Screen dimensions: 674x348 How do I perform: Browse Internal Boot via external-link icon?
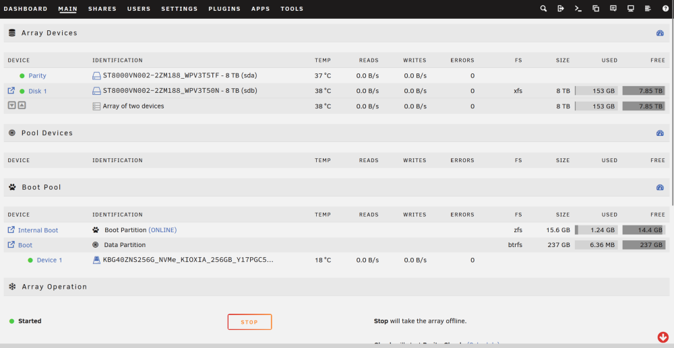pyautogui.click(x=11, y=230)
